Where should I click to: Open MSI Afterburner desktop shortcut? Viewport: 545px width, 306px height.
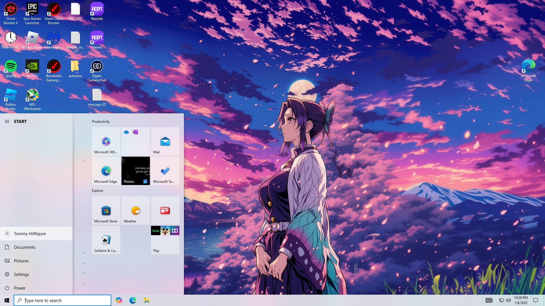point(32,99)
